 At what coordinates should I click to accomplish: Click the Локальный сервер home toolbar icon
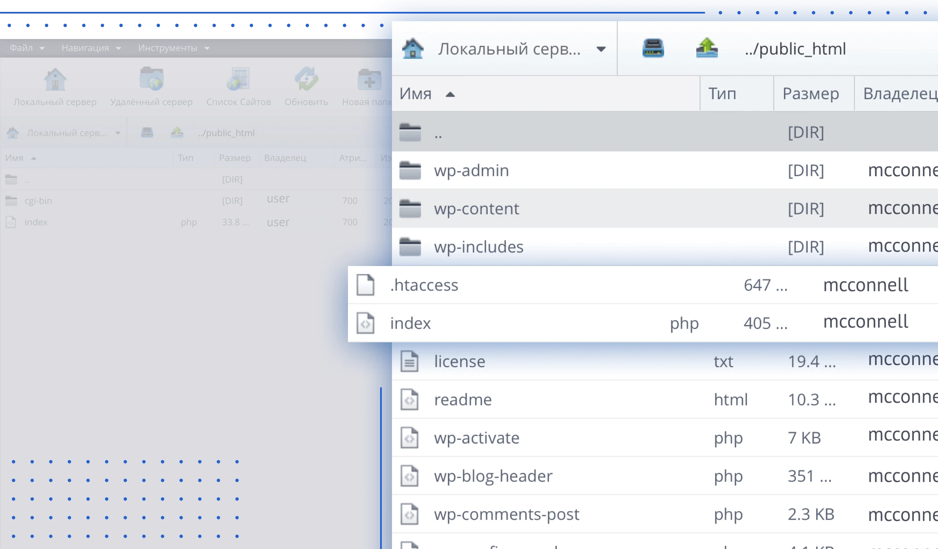click(x=55, y=80)
